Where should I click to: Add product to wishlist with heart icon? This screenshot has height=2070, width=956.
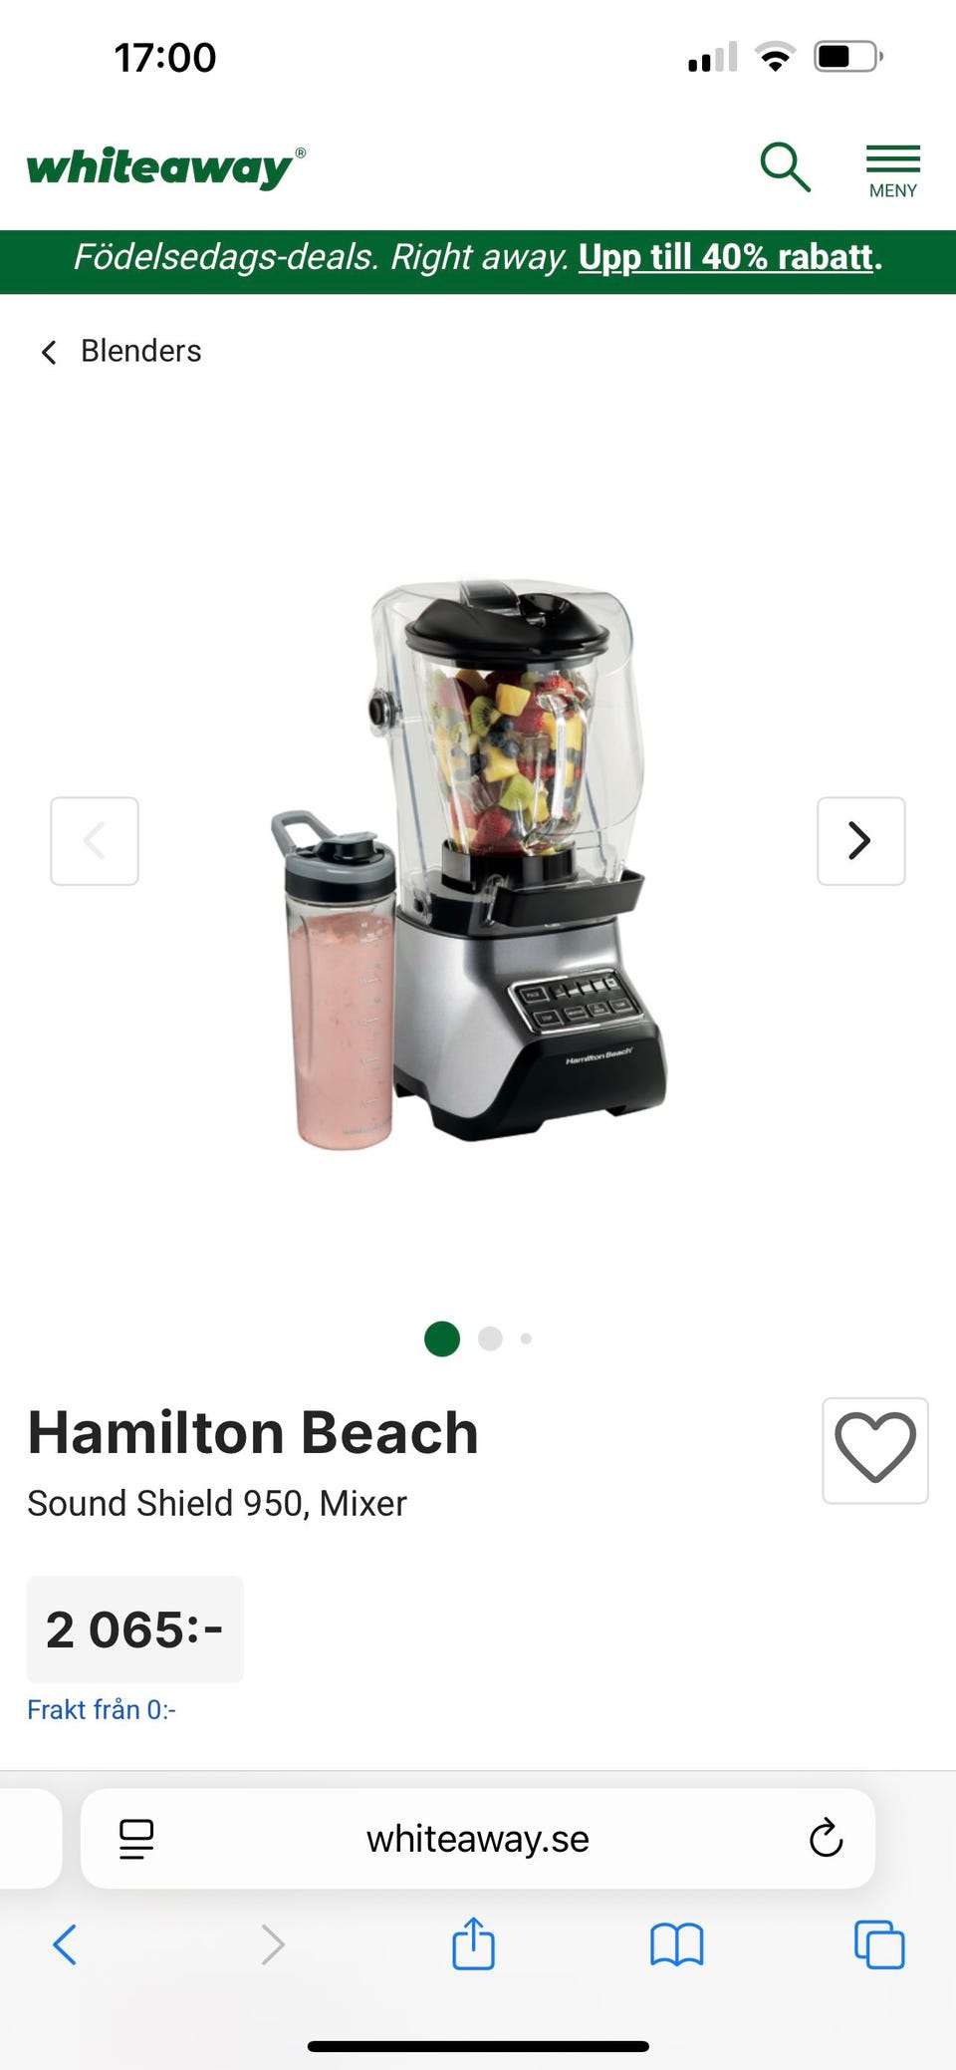(x=875, y=1450)
